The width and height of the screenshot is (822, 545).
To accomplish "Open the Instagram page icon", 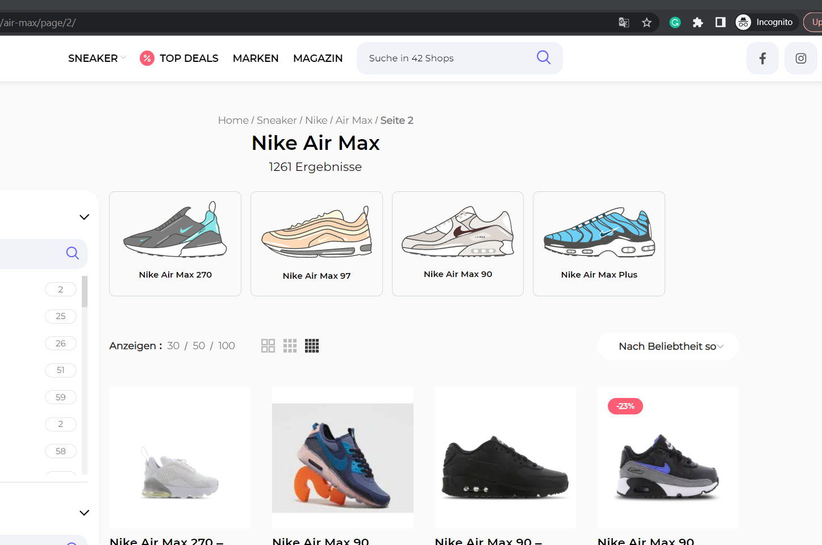I will pyautogui.click(x=801, y=58).
